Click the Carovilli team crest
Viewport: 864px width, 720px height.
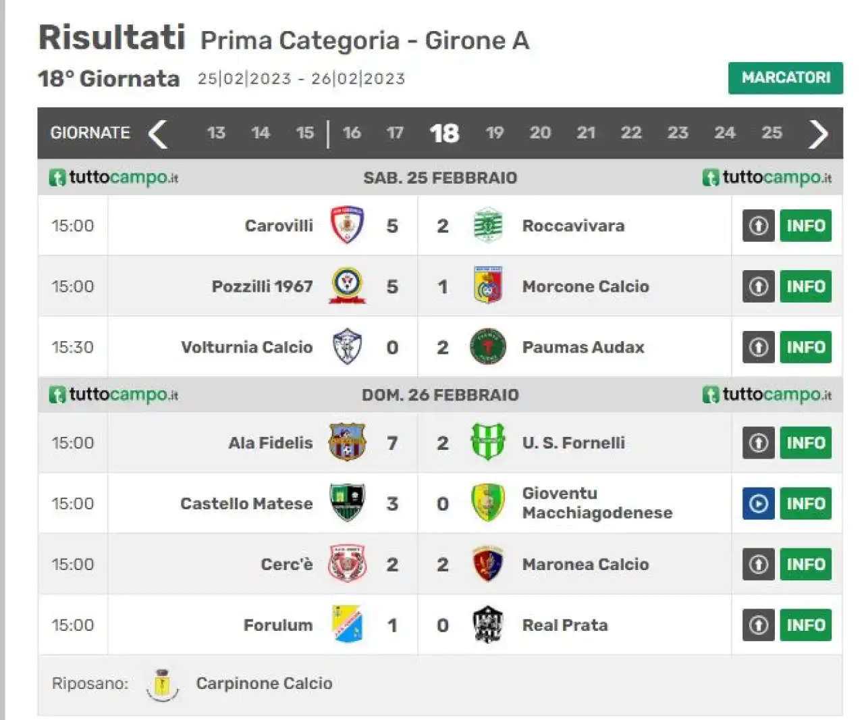click(347, 225)
